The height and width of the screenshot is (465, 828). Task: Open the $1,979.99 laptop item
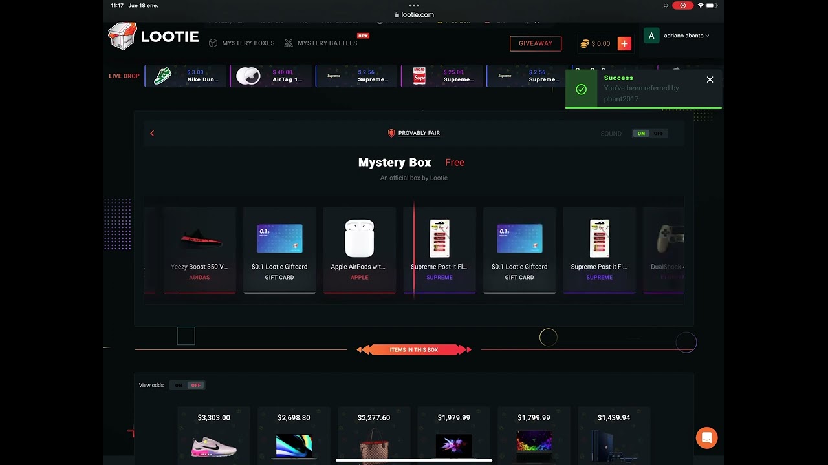[453, 435]
